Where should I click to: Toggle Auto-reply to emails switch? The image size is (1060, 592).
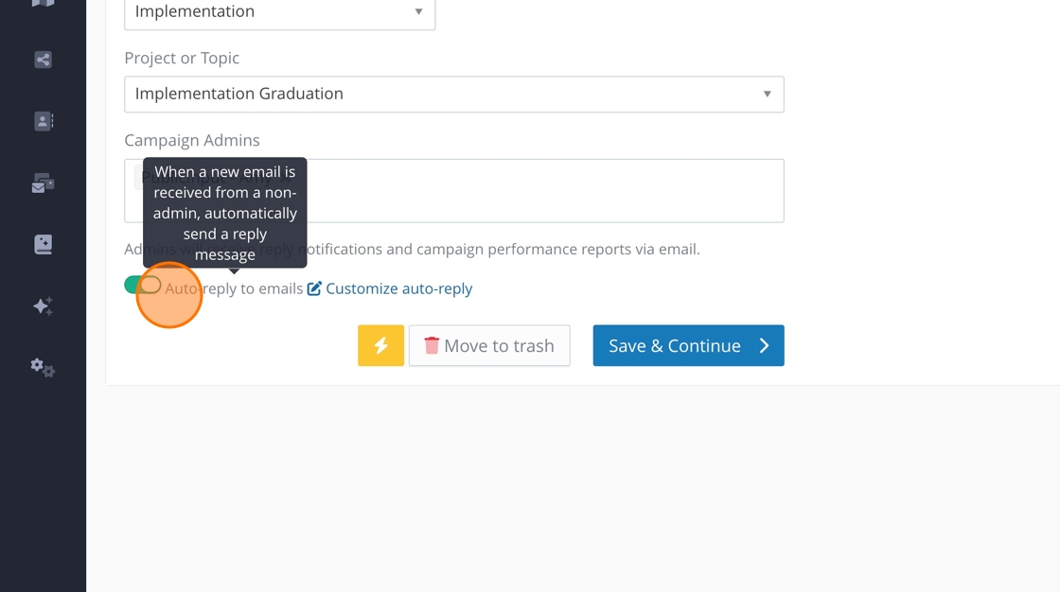pyautogui.click(x=143, y=286)
